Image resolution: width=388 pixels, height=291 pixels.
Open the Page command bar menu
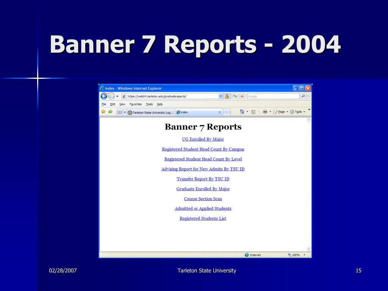pos(281,112)
